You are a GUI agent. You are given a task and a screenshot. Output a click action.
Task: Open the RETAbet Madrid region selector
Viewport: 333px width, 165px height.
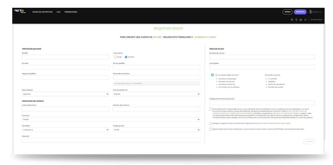click(x=317, y=20)
